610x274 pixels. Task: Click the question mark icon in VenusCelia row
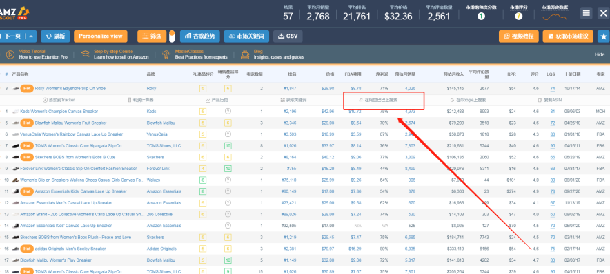coord(228,134)
